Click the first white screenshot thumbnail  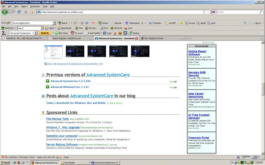click(53, 52)
